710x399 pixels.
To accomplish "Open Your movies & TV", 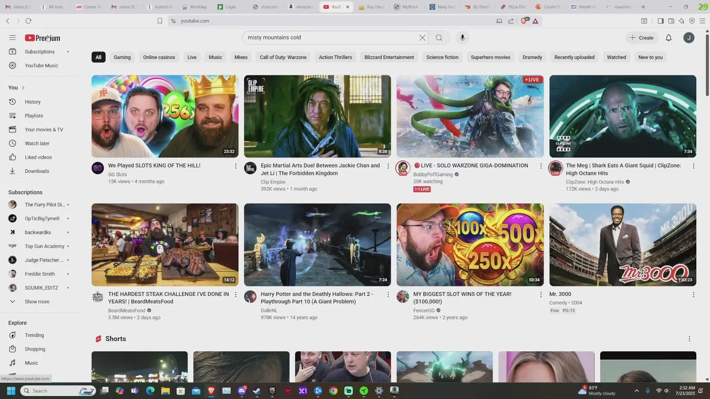I will pos(39,130).
